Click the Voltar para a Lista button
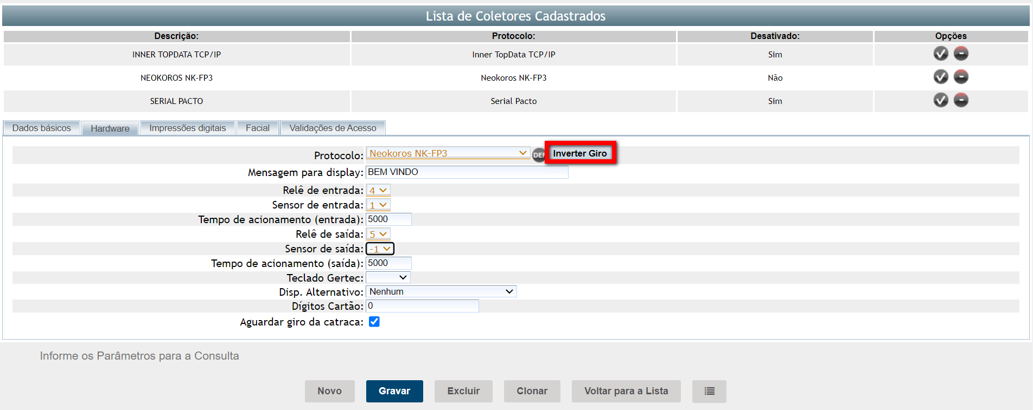 point(626,391)
